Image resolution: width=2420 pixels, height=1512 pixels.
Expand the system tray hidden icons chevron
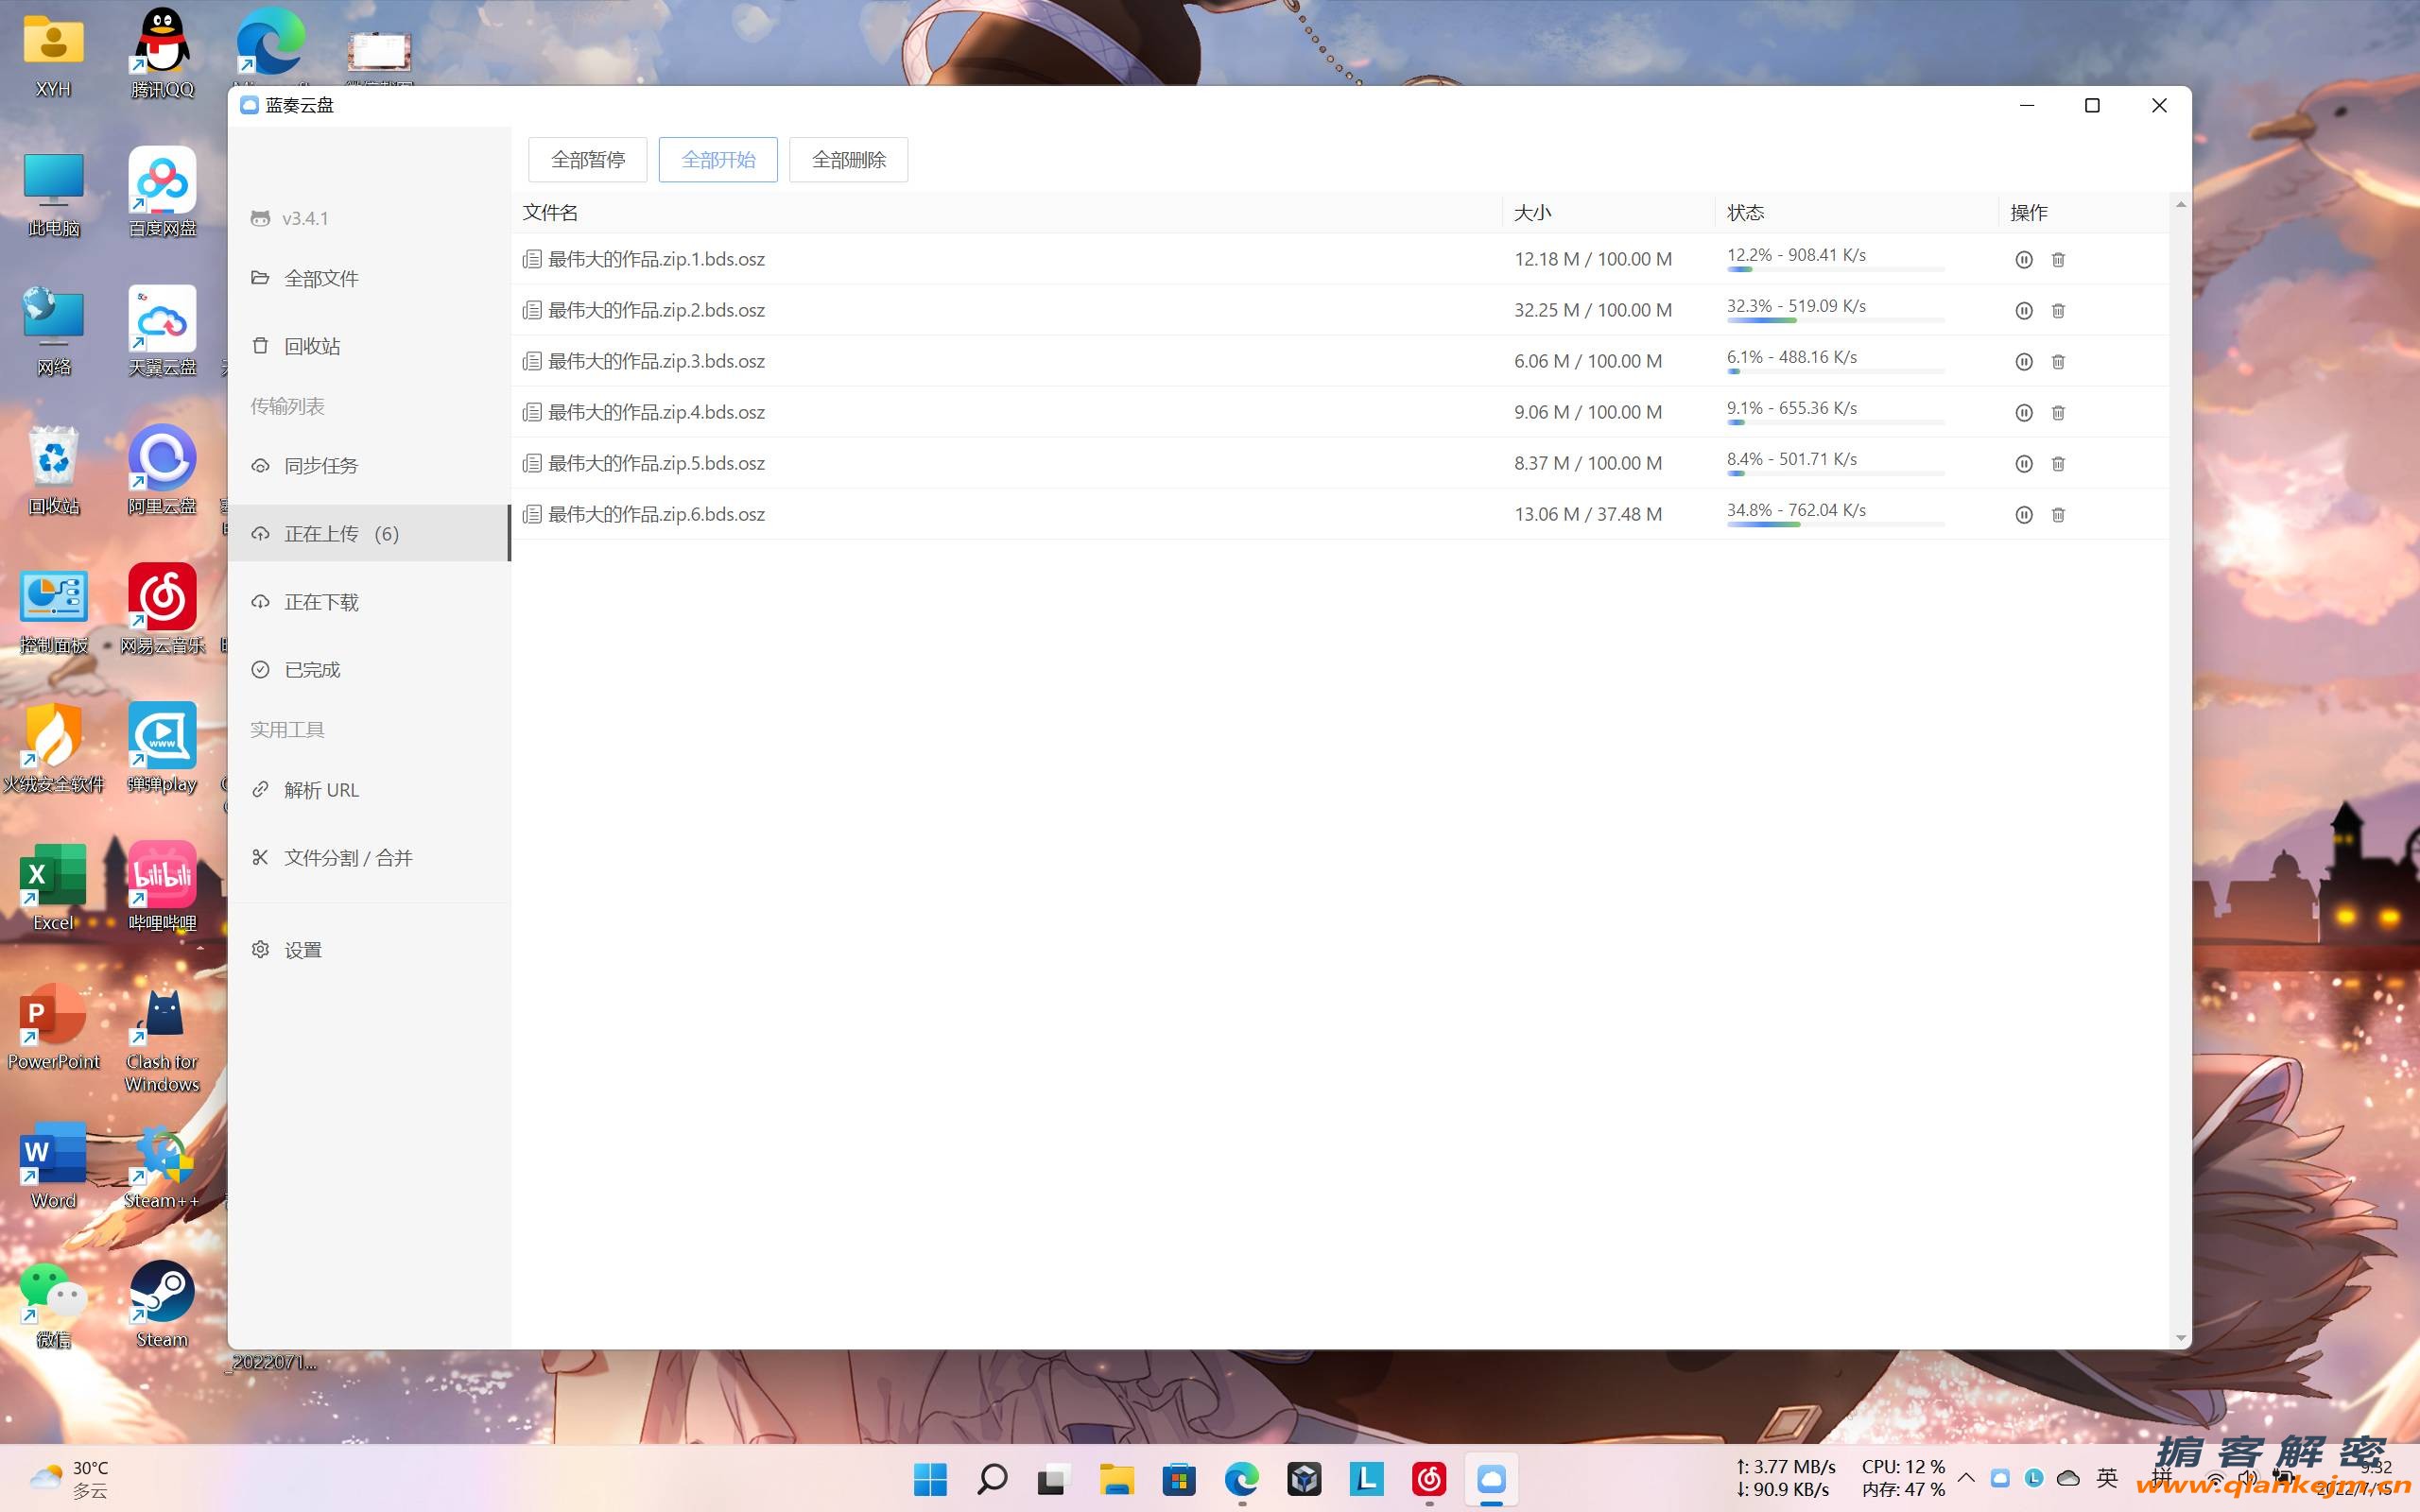click(1966, 1477)
